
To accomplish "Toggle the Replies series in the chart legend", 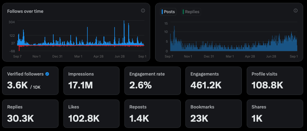I will point(191,12).
